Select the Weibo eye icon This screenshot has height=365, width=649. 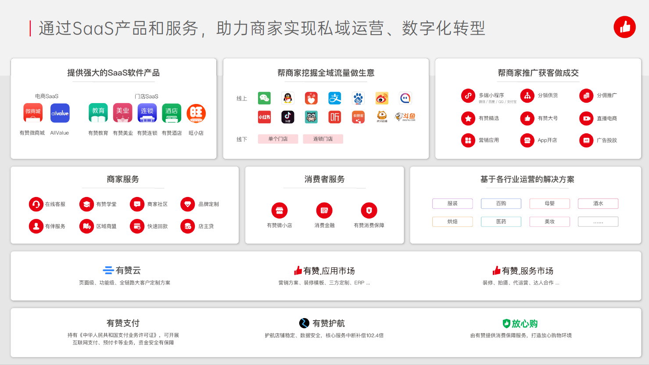click(x=382, y=98)
